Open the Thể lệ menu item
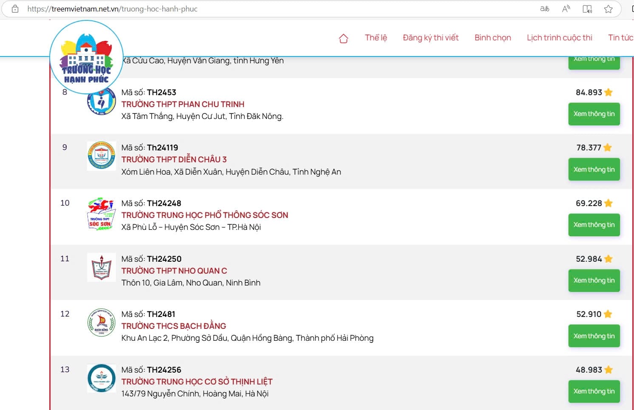Image resolution: width=634 pixels, height=410 pixels. coord(376,38)
